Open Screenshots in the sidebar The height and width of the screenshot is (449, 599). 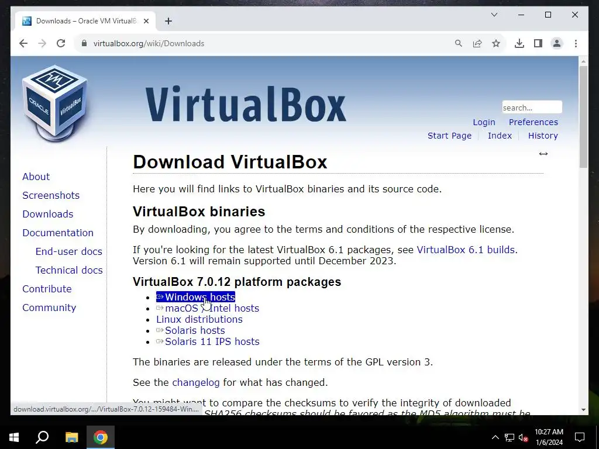pos(51,195)
